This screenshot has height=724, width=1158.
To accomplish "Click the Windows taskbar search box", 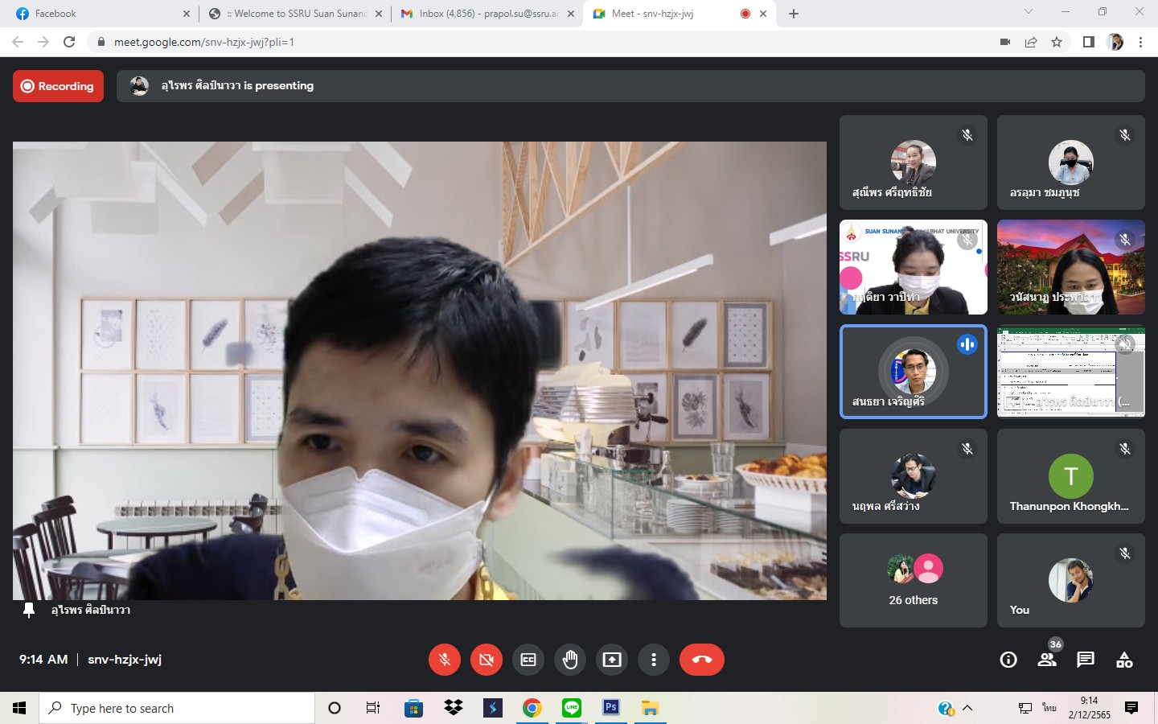I will (x=177, y=708).
